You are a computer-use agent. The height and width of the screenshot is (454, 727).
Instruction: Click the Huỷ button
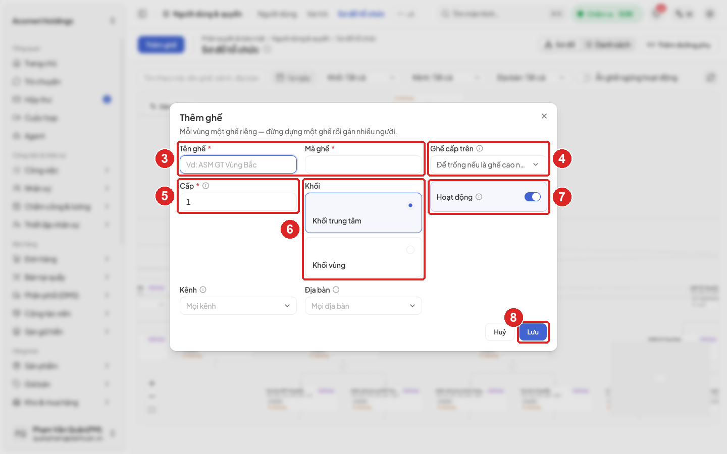coord(500,332)
